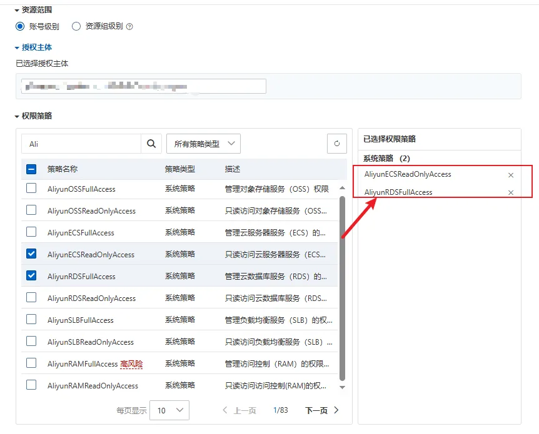Click the AliyunSLBReadOnlyAccess policy name
The image size is (539, 434).
[91, 342]
